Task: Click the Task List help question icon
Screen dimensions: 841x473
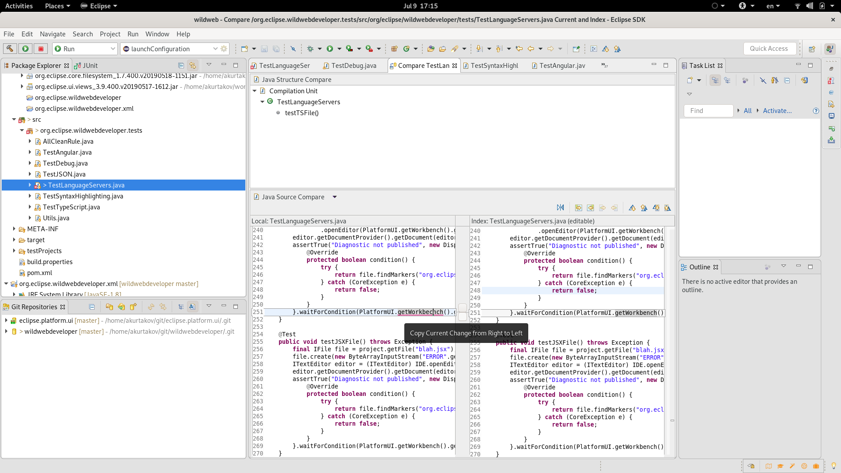Action: 816,111
